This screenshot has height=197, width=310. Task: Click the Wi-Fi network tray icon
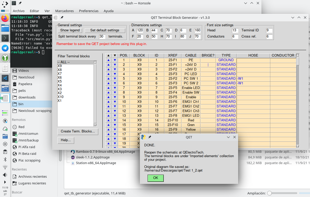[5, 167]
